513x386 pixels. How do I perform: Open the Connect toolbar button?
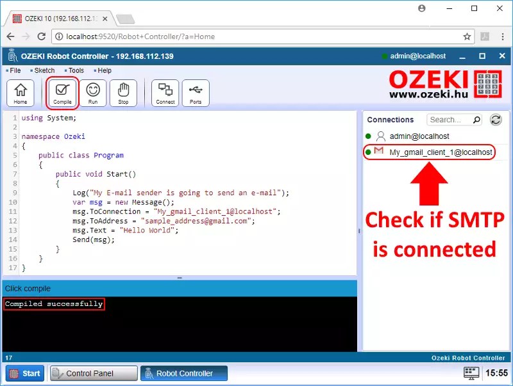click(165, 93)
